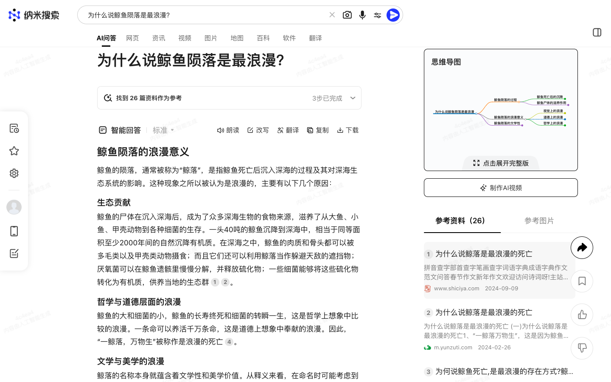
Task: Click the 思维导图 panel title
Action: point(446,62)
